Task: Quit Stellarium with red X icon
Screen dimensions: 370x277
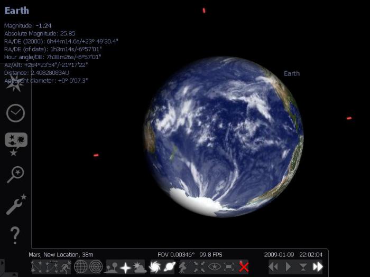Action: click(x=244, y=267)
